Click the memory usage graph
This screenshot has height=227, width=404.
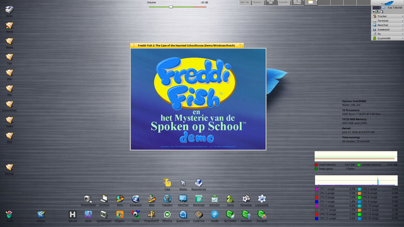[356, 156]
